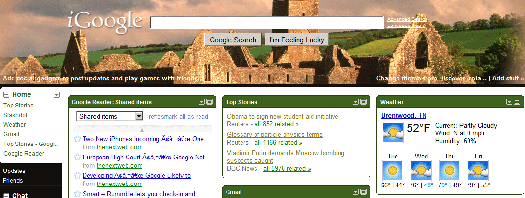Focus the iGoogle search text box

267,23
